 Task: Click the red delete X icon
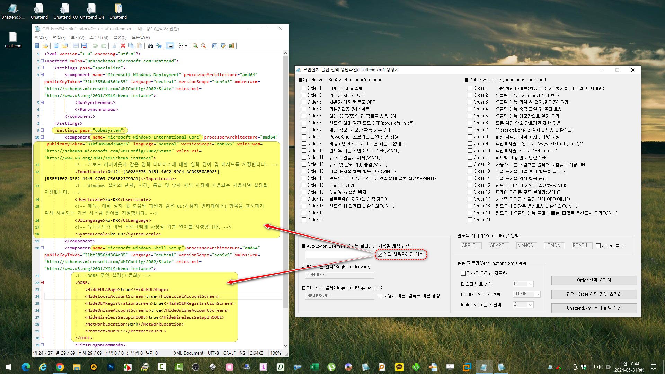[x=123, y=46]
